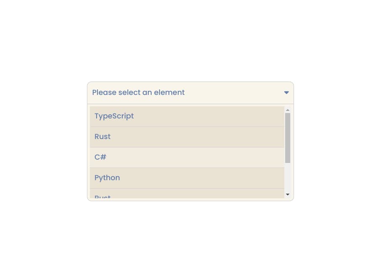This screenshot has height=273, width=378.
Task: Pick Python from the list
Action: click(x=187, y=178)
